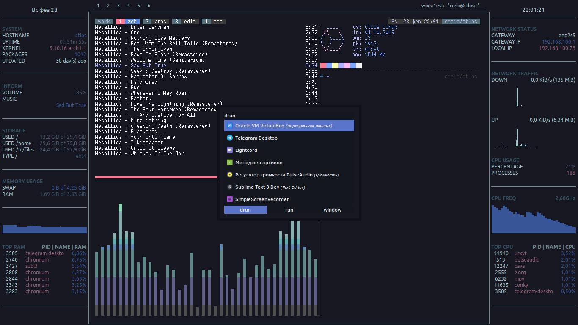Click the date Вс фев 28 in top left

[44, 10]
